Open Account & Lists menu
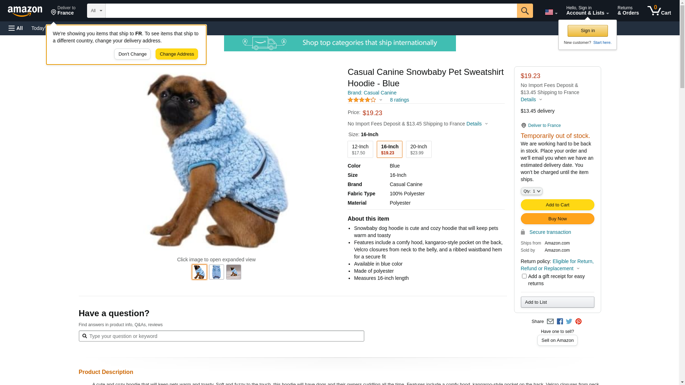The image size is (685, 385). 587,11
